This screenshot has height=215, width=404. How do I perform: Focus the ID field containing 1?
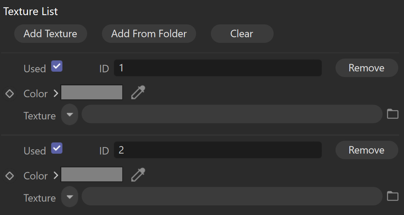point(218,68)
